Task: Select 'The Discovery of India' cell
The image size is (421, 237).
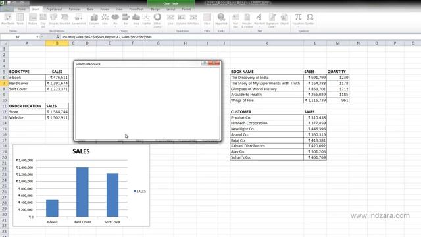Action: (266, 78)
